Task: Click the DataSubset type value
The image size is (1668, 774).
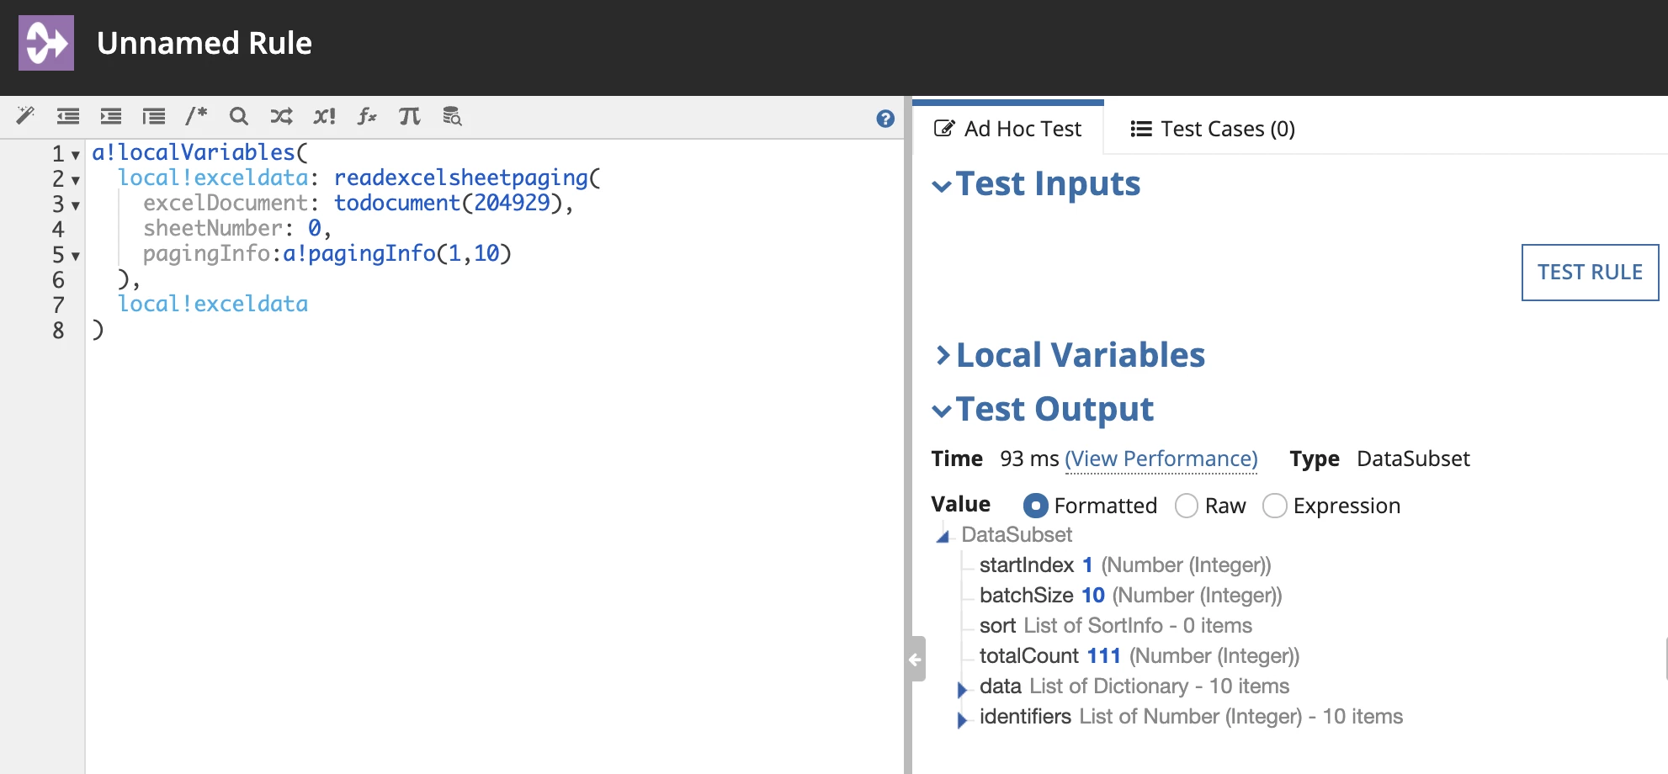Action: click(1413, 459)
